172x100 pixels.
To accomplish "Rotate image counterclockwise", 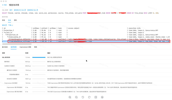I will click(x=83, y=97).
